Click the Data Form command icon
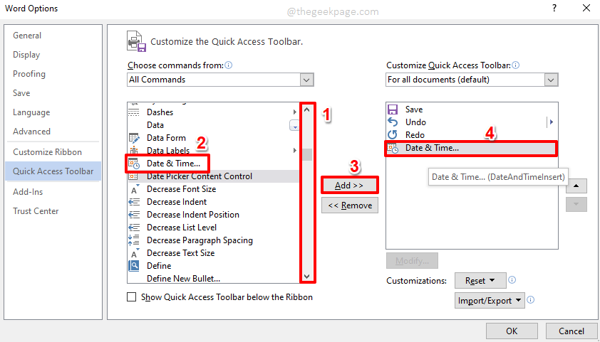Image resolution: width=600 pixels, height=342 pixels. tap(134, 138)
